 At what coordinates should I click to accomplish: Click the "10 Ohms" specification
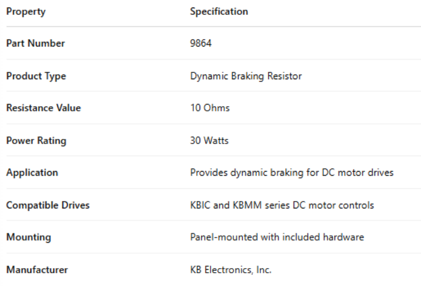(209, 108)
